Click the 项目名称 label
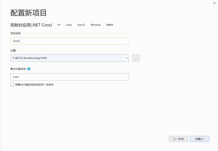 click(15, 33)
